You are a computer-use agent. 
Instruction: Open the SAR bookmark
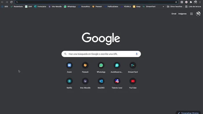[28, 7]
